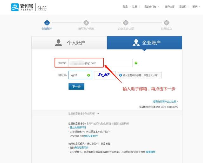Open the 登录 link in header
Viewport: 203px width, 163px height.
(125, 7)
